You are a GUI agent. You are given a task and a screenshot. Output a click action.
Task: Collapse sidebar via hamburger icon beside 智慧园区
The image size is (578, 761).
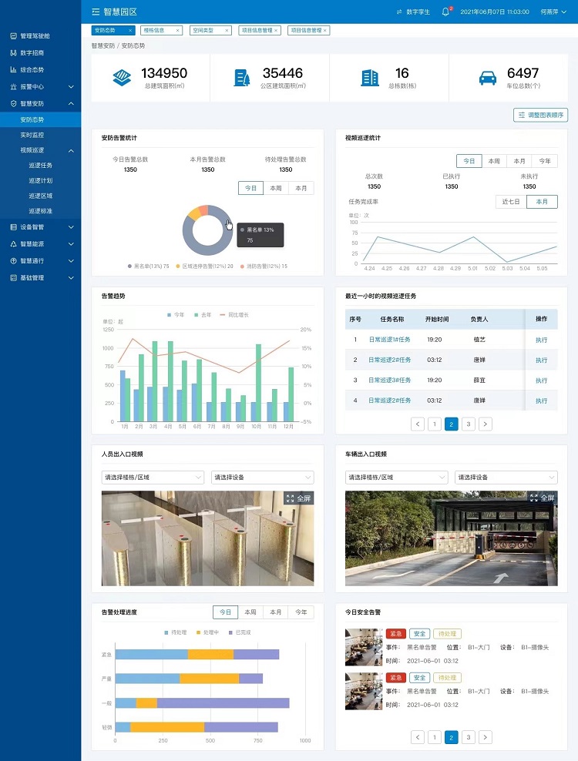coord(96,12)
